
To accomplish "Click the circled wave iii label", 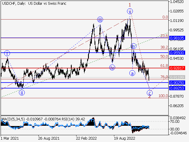I will [100, 20].
